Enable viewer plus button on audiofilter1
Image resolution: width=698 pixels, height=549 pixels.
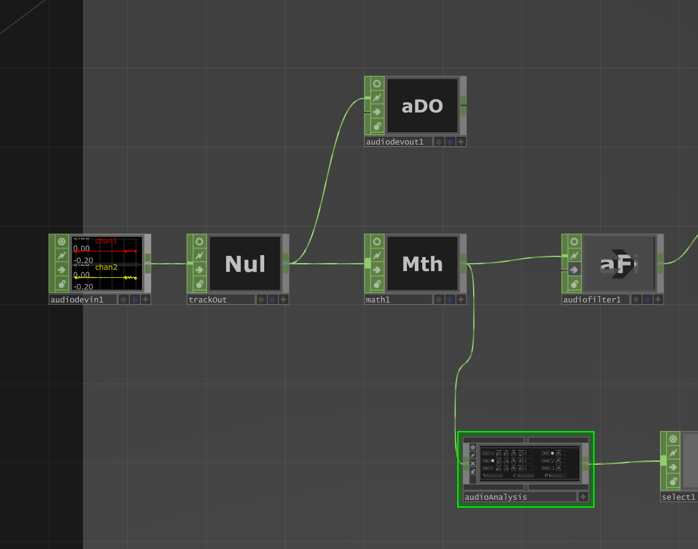[658, 299]
